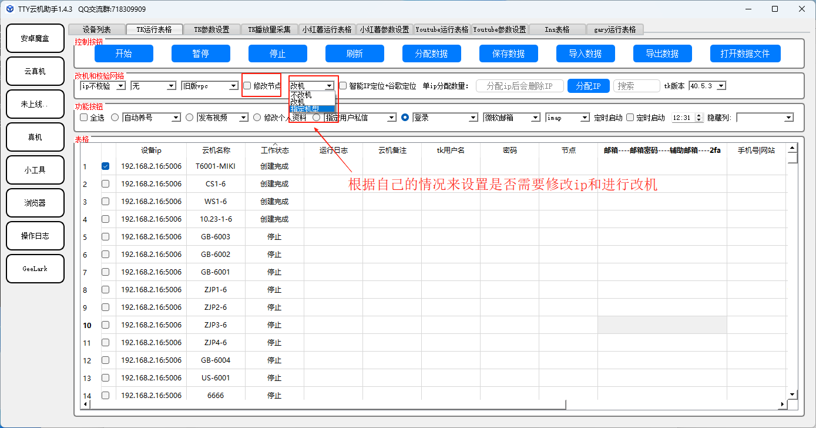Click the 导出数据 button
Screen dimensions: 816x428
click(662, 53)
